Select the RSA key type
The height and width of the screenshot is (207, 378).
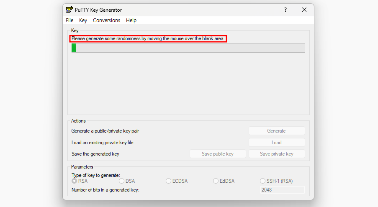pos(80,181)
